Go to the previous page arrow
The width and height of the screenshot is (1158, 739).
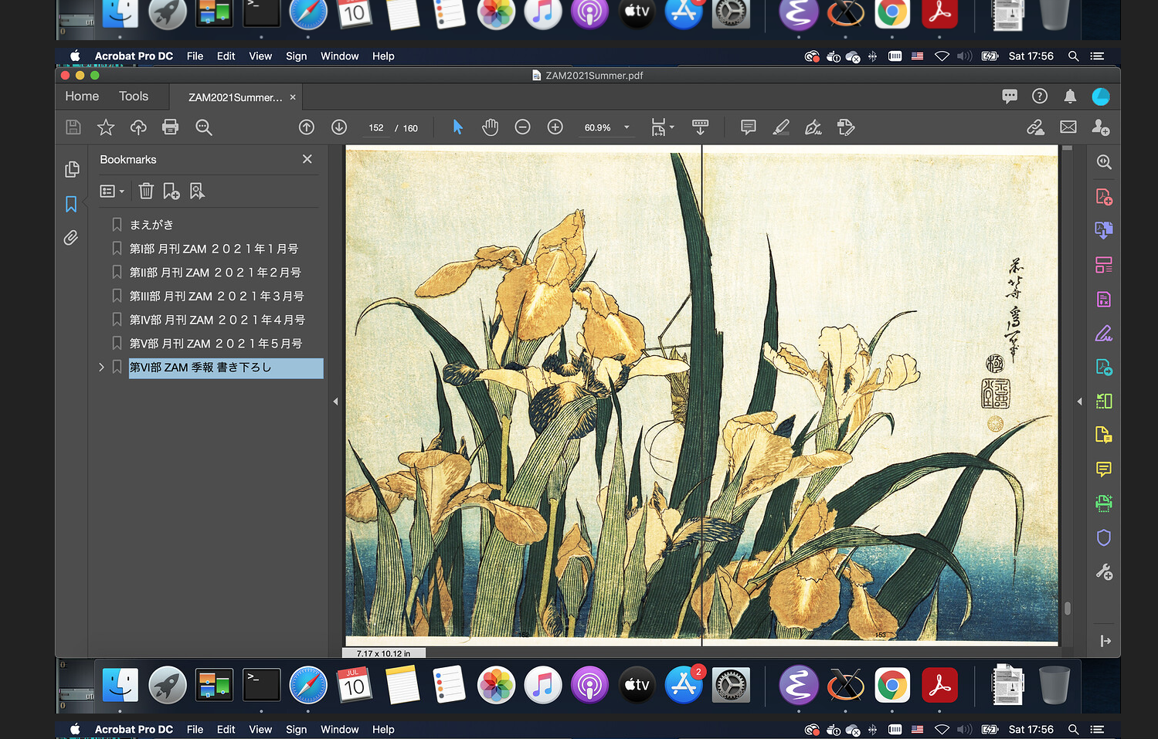point(307,127)
